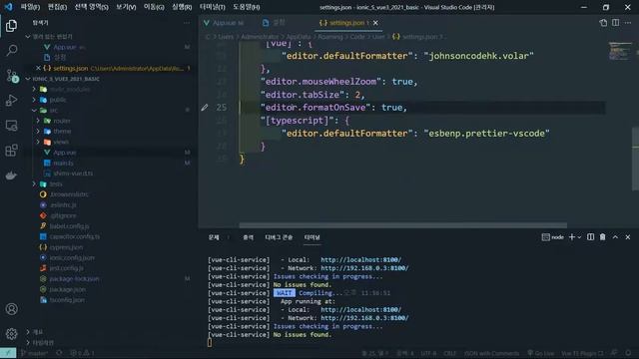Close settings.json in open editors list
Image resolution: width=639 pixels, height=359 pixels.
[38, 69]
